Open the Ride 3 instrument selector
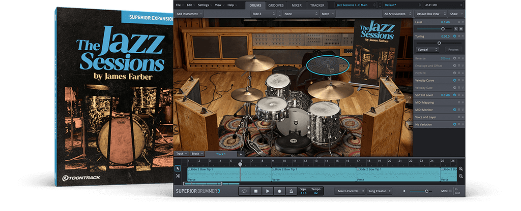Image resolution: width=521 pixels, height=211 pixels. pos(264,14)
